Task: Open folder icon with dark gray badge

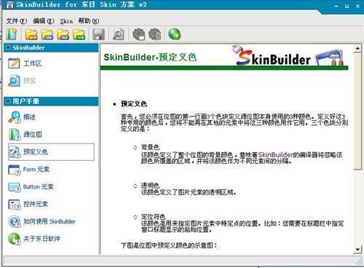Action: tap(63, 34)
